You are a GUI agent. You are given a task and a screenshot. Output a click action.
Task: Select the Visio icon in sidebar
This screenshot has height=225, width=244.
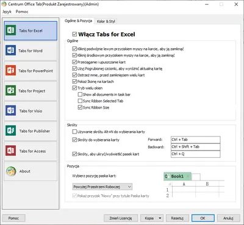10,110
